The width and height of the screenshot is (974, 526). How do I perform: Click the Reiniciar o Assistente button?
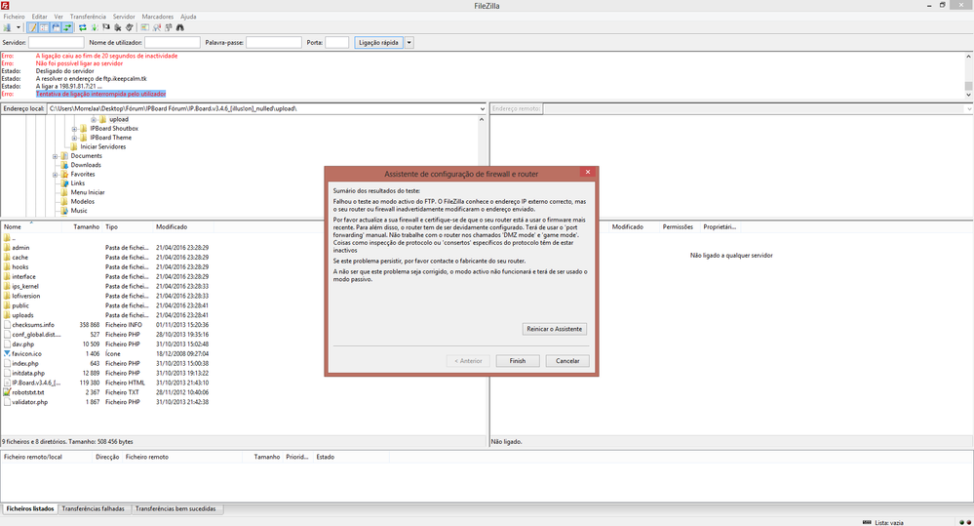(556, 330)
